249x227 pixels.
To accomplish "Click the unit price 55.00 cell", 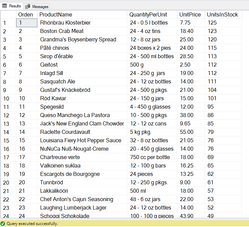I will [x=191, y=132].
